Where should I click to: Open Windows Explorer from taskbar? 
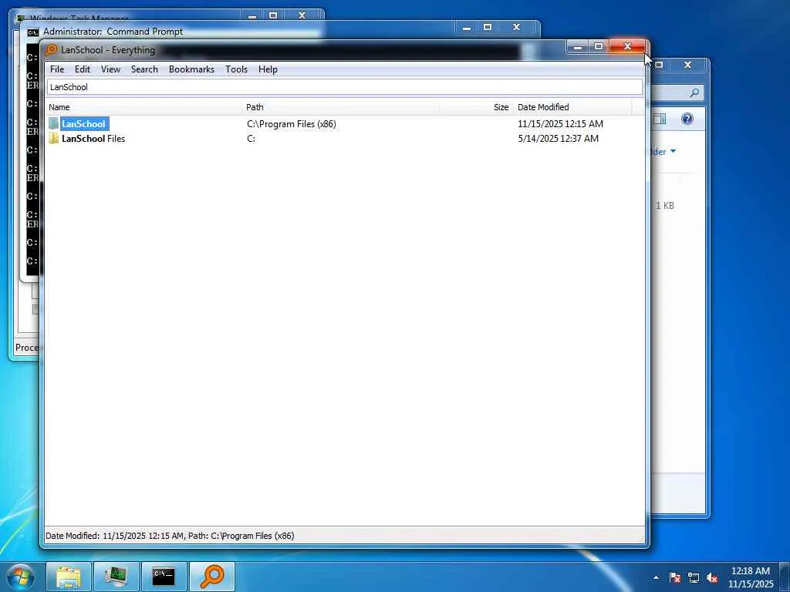click(69, 577)
